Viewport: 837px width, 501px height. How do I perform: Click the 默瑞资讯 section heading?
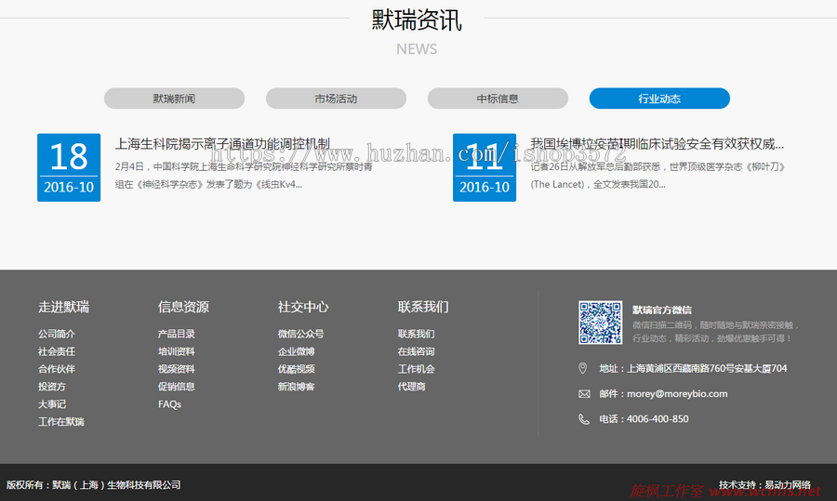[x=417, y=20]
